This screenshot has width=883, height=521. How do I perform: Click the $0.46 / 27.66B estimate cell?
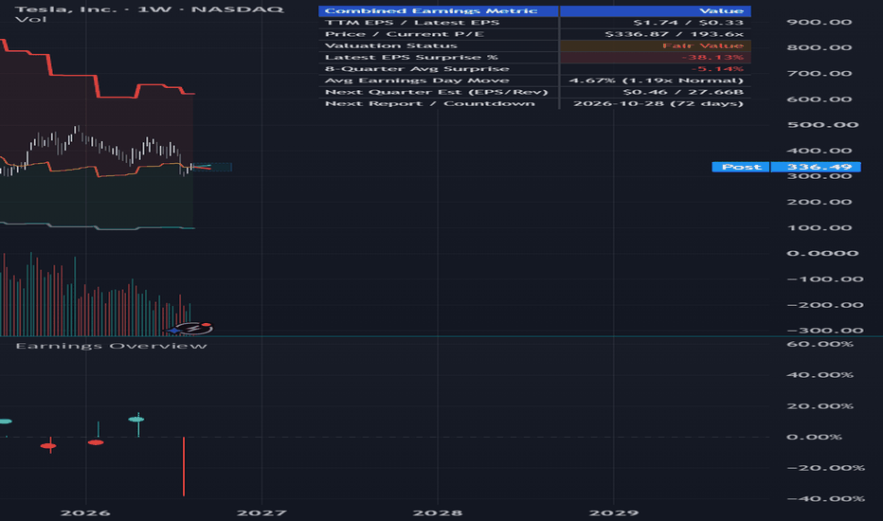click(683, 92)
